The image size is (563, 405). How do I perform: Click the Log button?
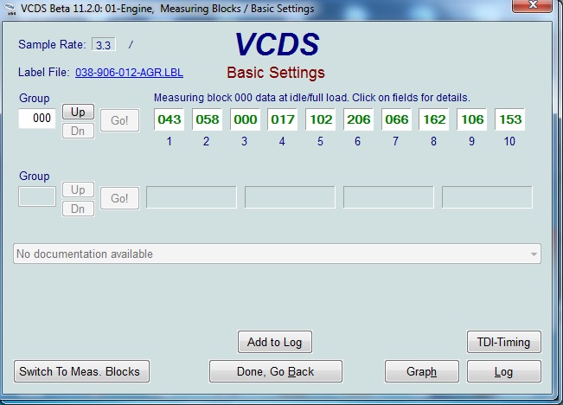503,371
